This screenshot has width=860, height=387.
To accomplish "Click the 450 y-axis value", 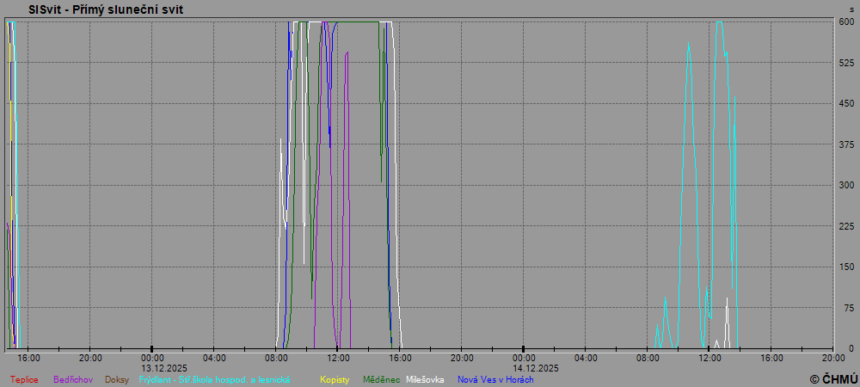I will point(846,104).
